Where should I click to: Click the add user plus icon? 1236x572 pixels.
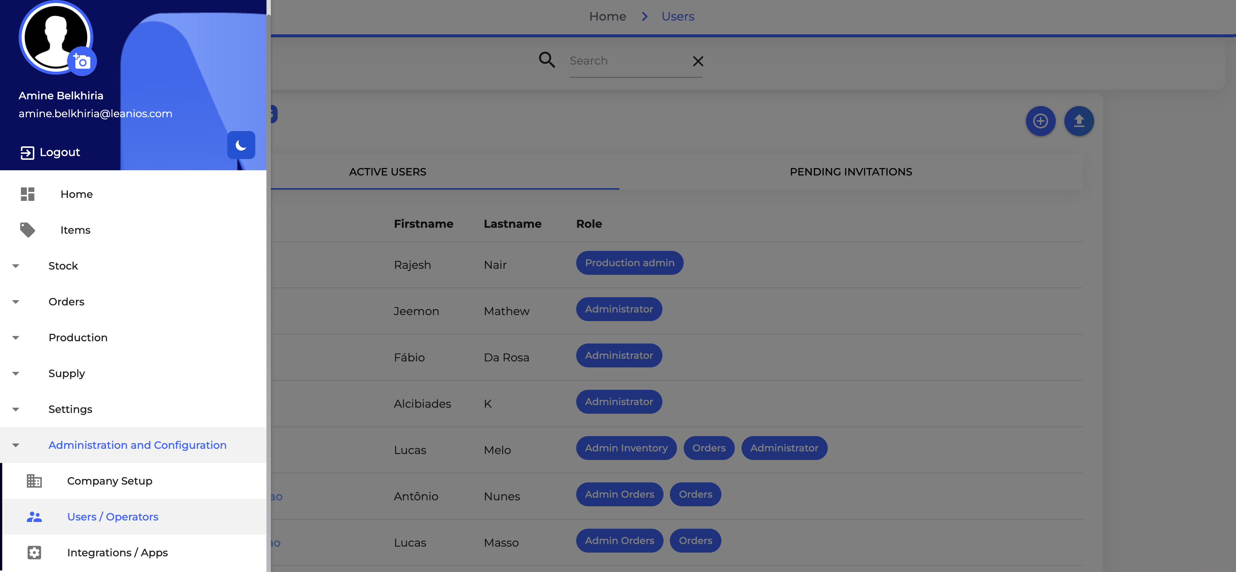[x=1040, y=121]
